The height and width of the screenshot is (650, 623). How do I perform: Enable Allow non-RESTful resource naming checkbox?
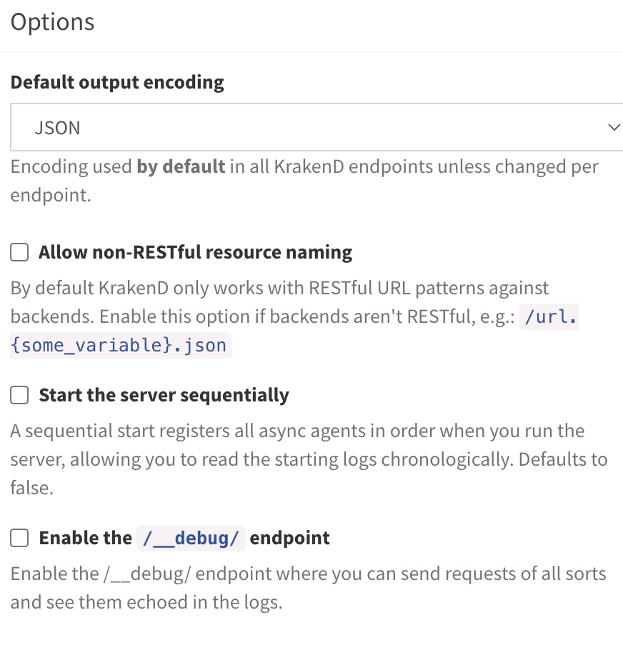[x=19, y=252]
